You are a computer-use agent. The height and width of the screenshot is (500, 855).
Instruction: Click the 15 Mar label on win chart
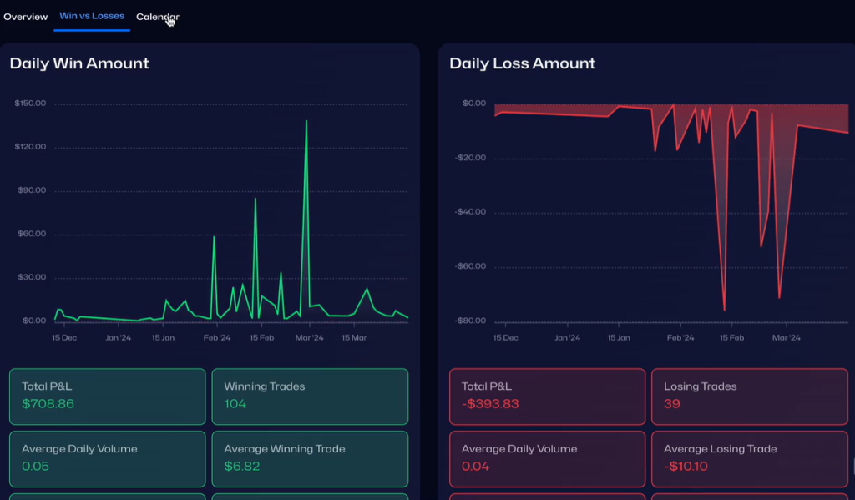point(354,338)
